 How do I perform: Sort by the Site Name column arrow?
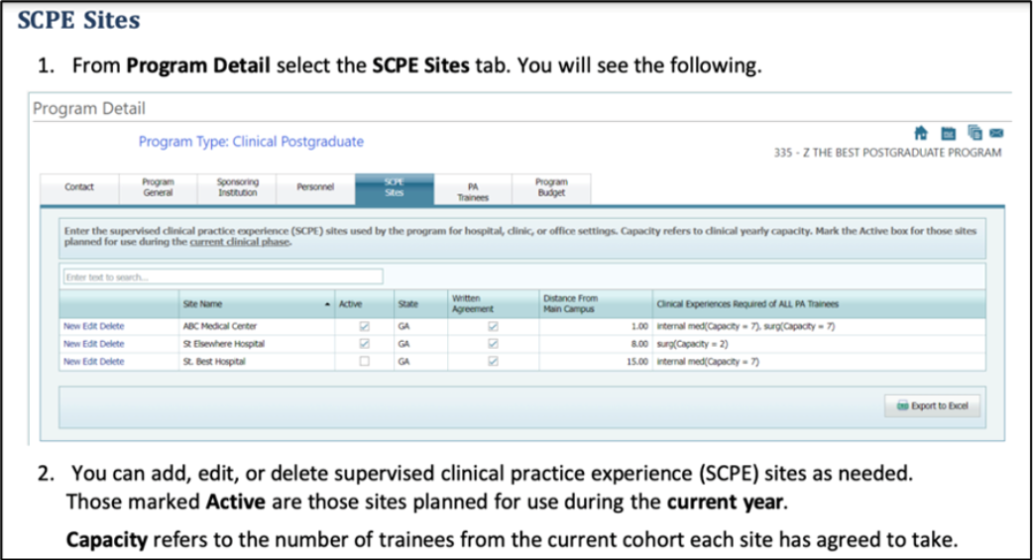click(327, 303)
